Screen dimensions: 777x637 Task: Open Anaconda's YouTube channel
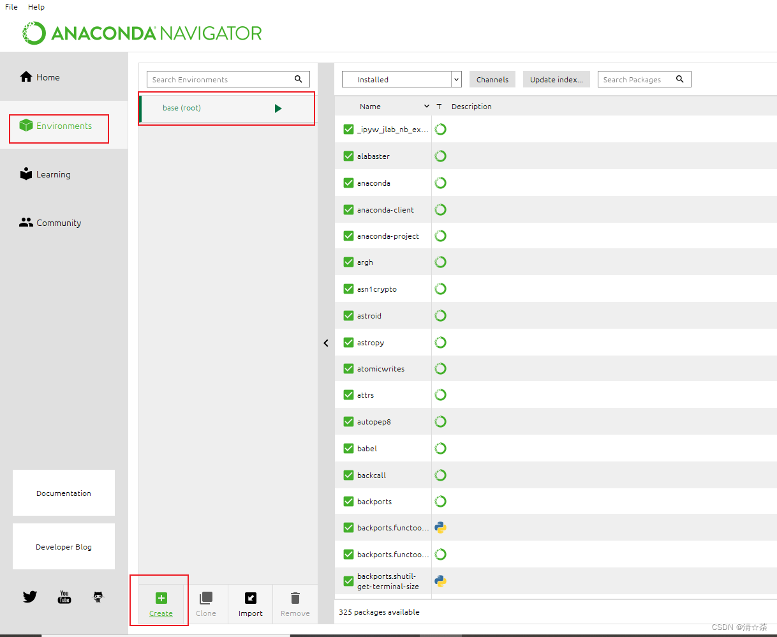64,596
